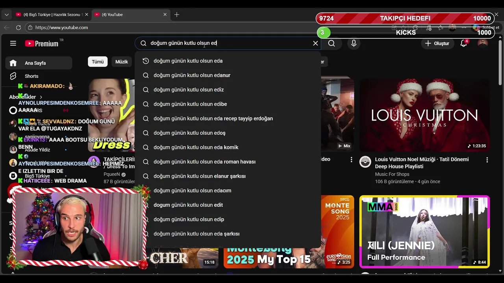Pick suggestion 'doğum günün kutlu olsun edit'
The height and width of the screenshot is (283, 504).
pos(228,205)
